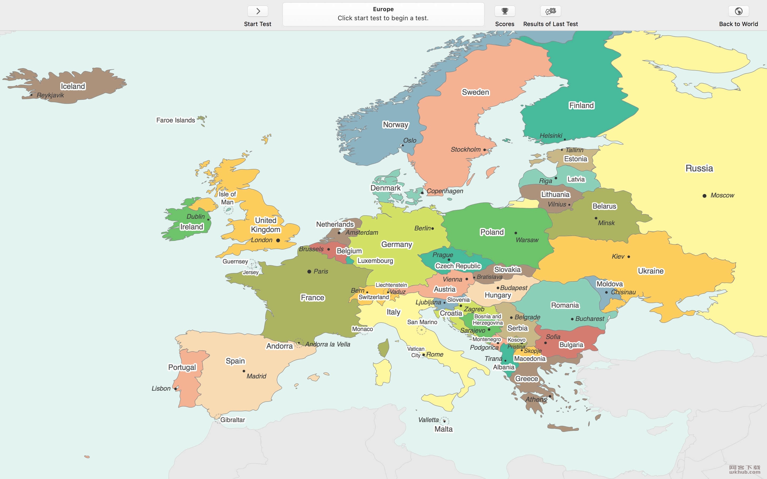767x479 pixels.
Task: Click the Norway country label
Action: (395, 125)
